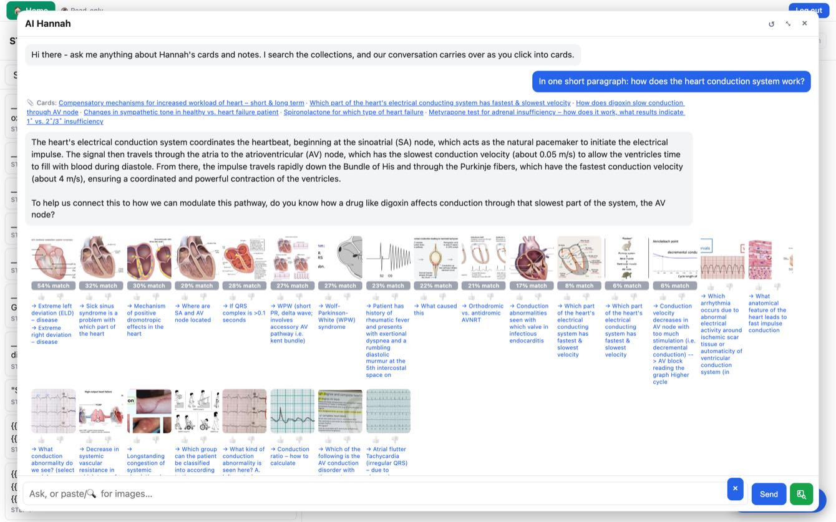Open 'Extreme right deviation – disease' card
The height and width of the screenshot is (522, 836).
(52, 335)
